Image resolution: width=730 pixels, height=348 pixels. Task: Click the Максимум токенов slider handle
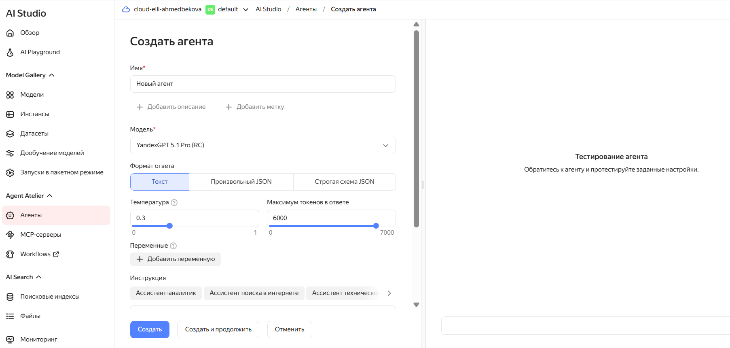376,226
